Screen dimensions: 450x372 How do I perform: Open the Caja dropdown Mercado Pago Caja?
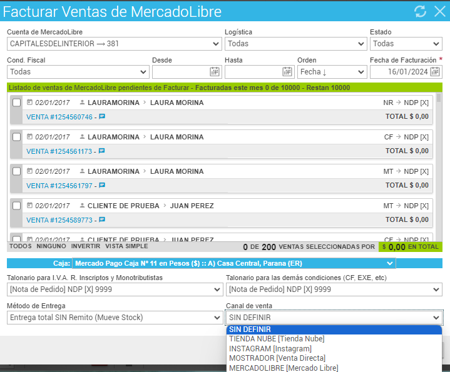[x=234, y=263]
